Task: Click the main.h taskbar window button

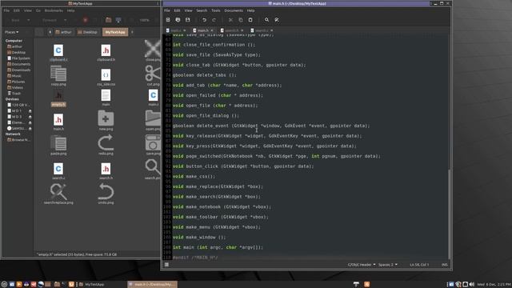Action: 153,285
